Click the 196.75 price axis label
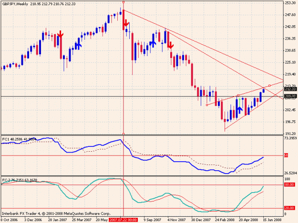The width and height of the screenshot is (298, 223). [290, 122]
